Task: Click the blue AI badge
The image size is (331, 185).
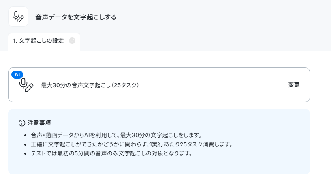Action: coord(17,74)
